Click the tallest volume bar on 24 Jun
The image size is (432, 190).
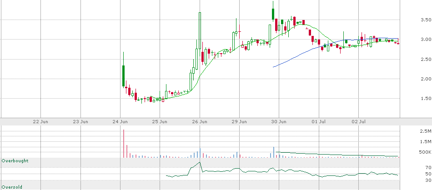click(124, 144)
